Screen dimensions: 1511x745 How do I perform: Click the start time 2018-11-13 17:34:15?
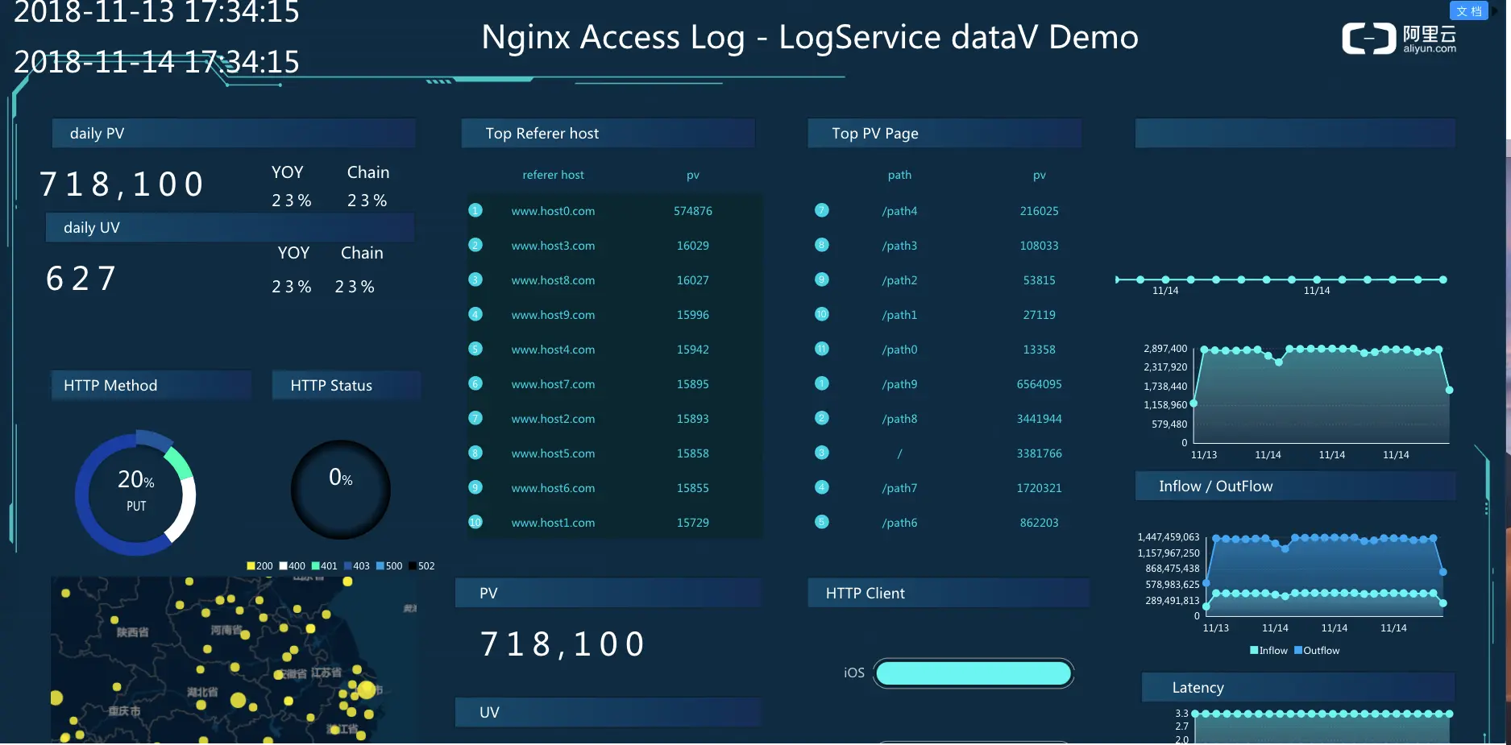[x=156, y=12]
